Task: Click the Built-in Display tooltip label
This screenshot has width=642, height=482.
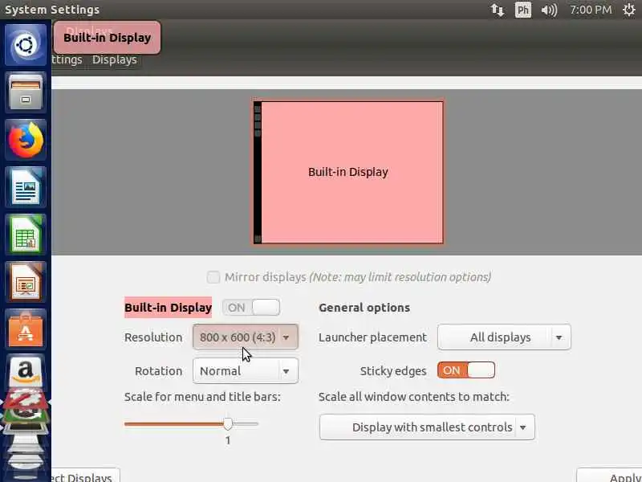Action: (108, 38)
